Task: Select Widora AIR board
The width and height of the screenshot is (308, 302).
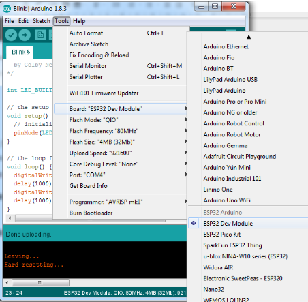Action: (248, 267)
